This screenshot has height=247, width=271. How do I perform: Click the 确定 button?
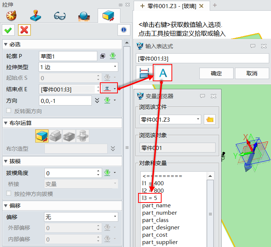pos(216,73)
